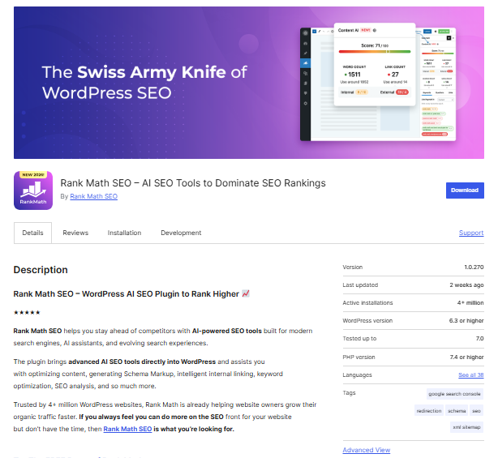498x458 pixels.
Task: Click the 'Tested up to' label
Action: (359, 339)
